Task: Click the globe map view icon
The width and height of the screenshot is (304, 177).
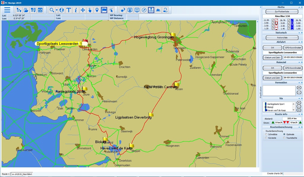Action: (61, 10)
